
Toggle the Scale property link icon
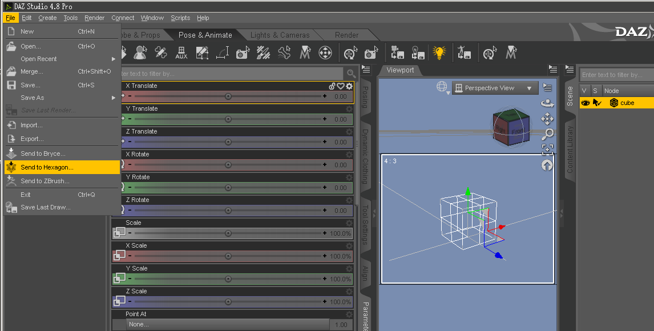point(119,233)
